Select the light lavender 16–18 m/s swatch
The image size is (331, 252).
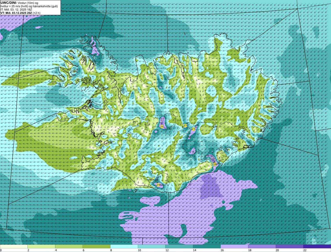click(235, 246)
